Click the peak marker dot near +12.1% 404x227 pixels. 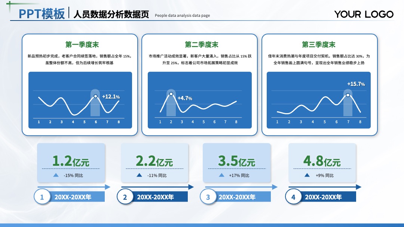tap(96, 96)
